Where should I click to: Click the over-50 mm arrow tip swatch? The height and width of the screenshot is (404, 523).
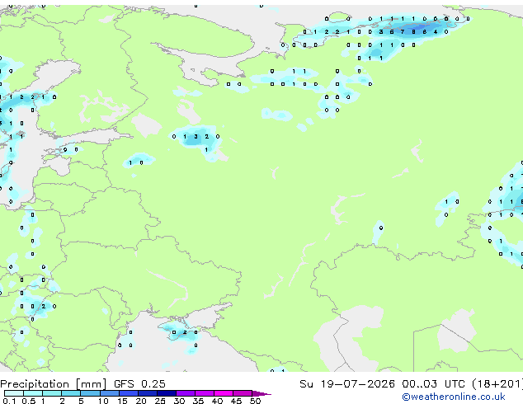pos(261,393)
